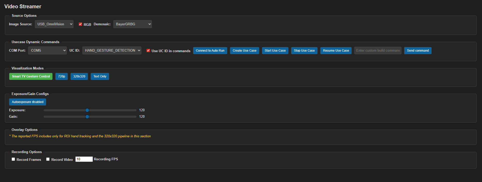The height and width of the screenshot is (182, 482).
Task: Toggle the Autoexposure disabled button
Action: pyautogui.click(x=28, y=102)
